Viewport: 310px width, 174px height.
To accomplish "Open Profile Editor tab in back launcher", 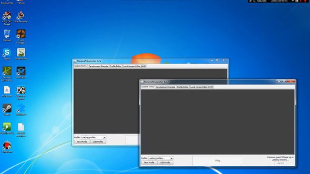I will tap(115, 66).
